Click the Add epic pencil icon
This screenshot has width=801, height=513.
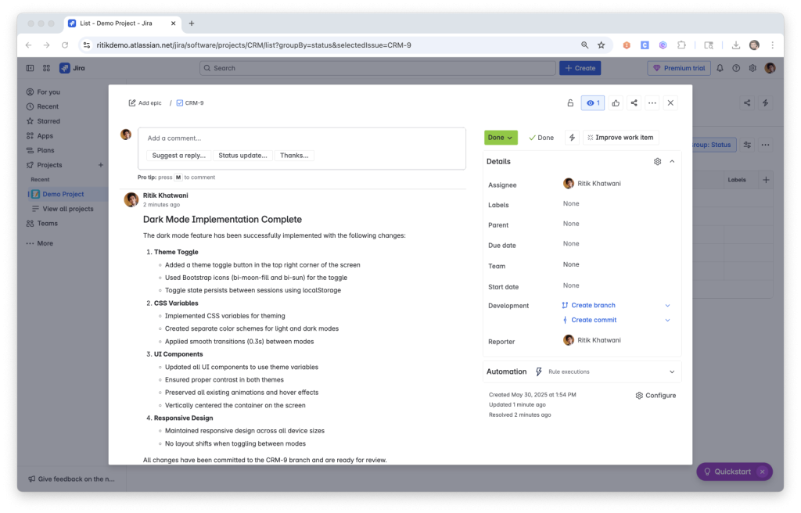click(133, 102)
